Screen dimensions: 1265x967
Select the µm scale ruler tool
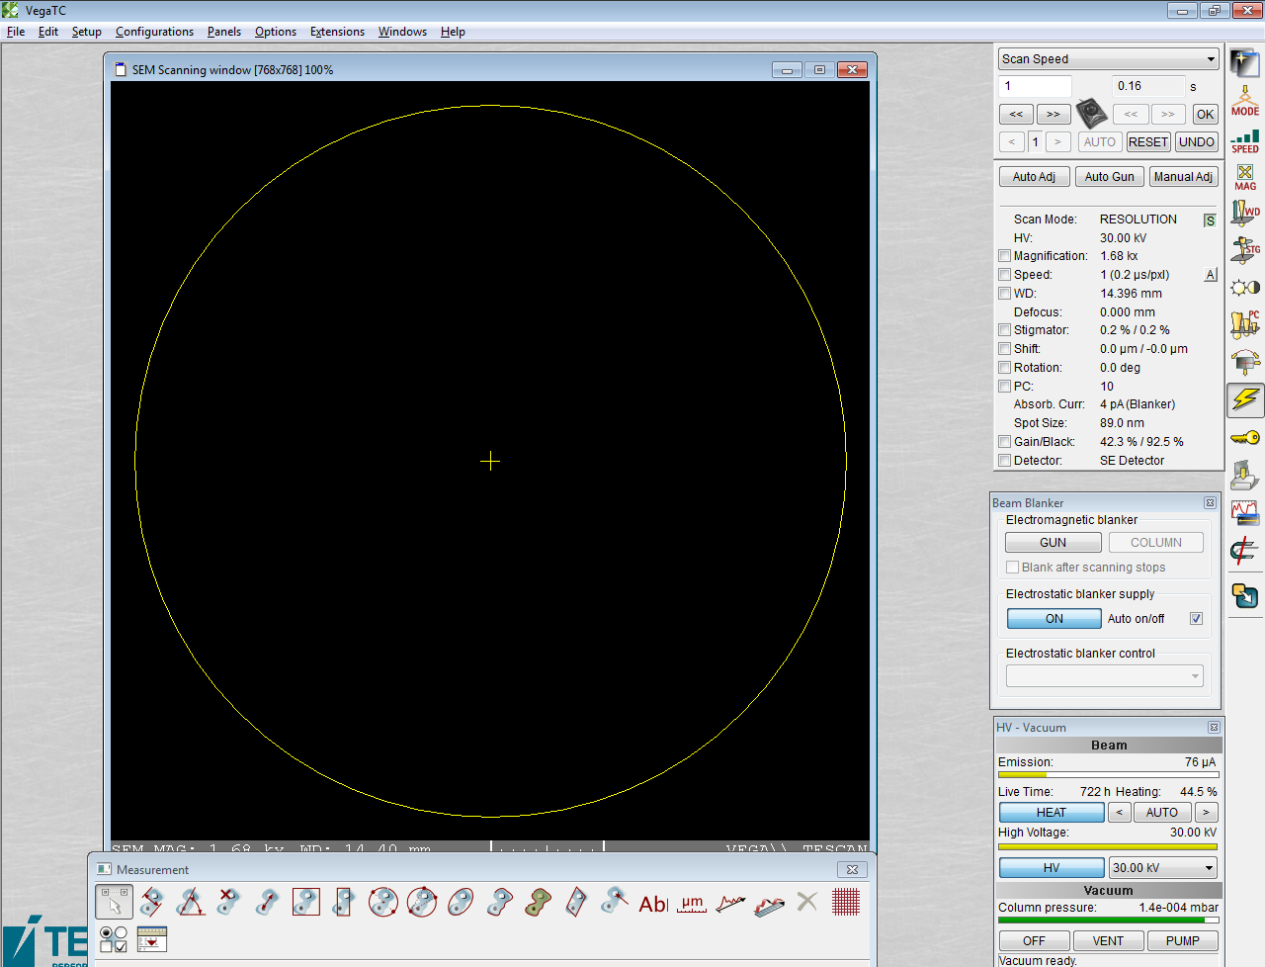coord(692,903)
